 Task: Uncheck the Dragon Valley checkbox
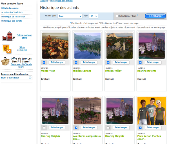coord(108,62)
